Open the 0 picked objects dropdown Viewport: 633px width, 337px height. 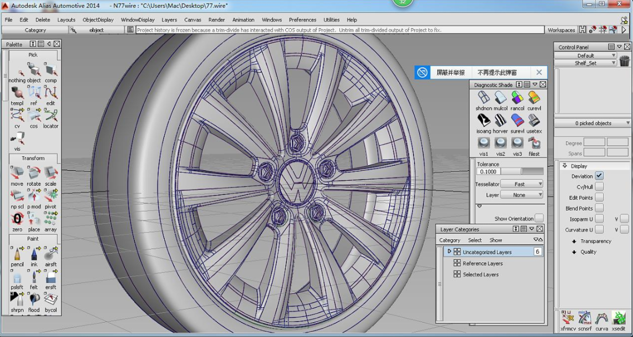(x=593, y=123)
